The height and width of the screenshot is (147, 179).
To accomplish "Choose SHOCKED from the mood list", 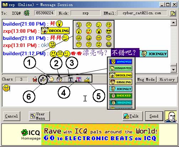I will tap(121, 96).
